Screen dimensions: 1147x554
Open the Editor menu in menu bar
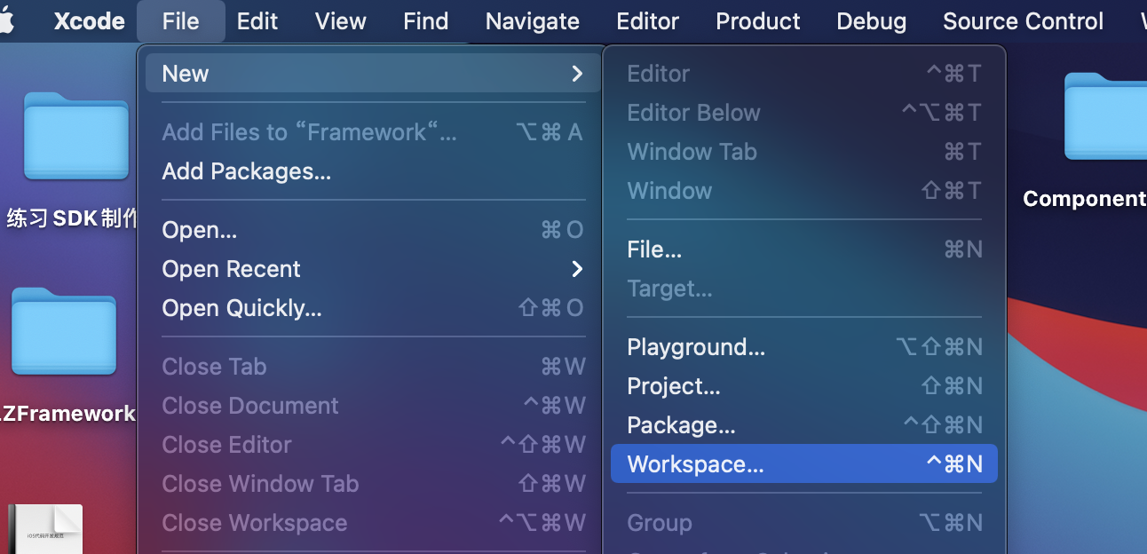(x=648, y=20)
